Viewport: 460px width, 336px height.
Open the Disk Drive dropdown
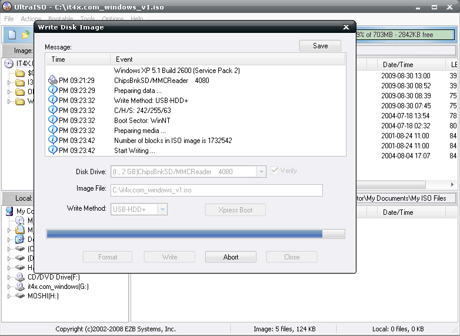click(261, 172)
